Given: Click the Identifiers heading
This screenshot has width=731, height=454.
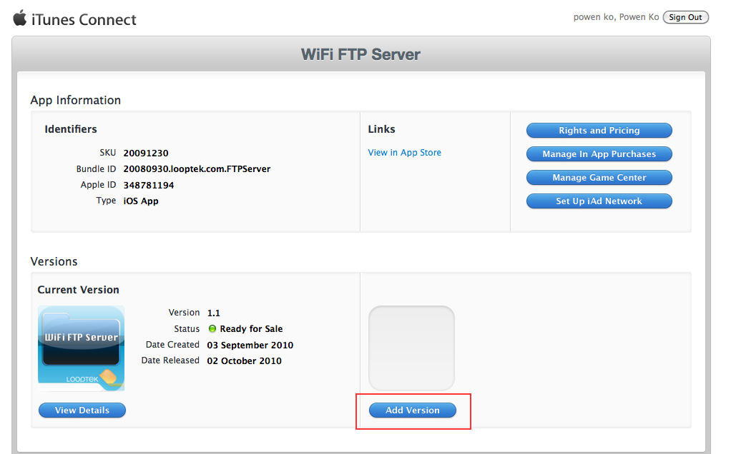Looking at the screenshot, I should (x=71, y=129).
